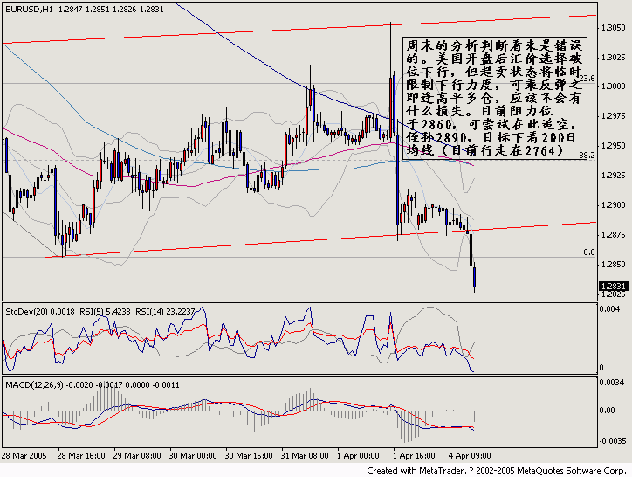Click the 0.00 MACD zero-level label

point(608,411)
